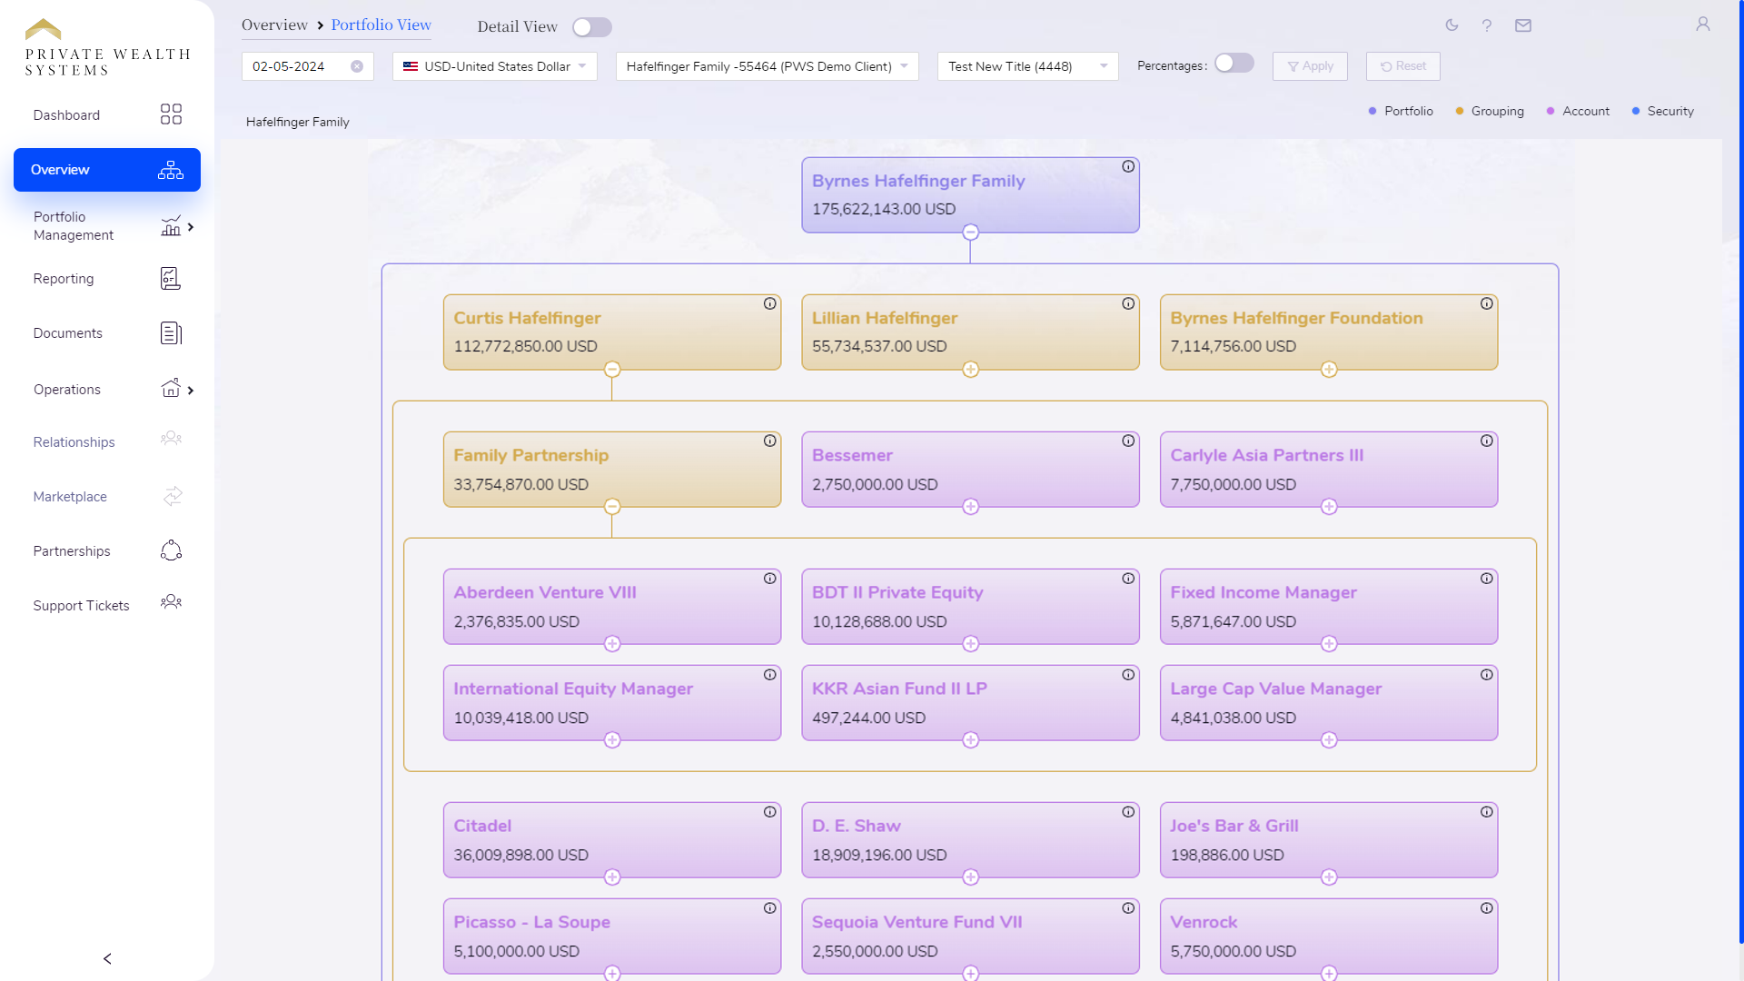Open the Hafelfinger Family client dropdown
Screen dimensions: 1744x981
pyautogui.click(x=767, y=66)
